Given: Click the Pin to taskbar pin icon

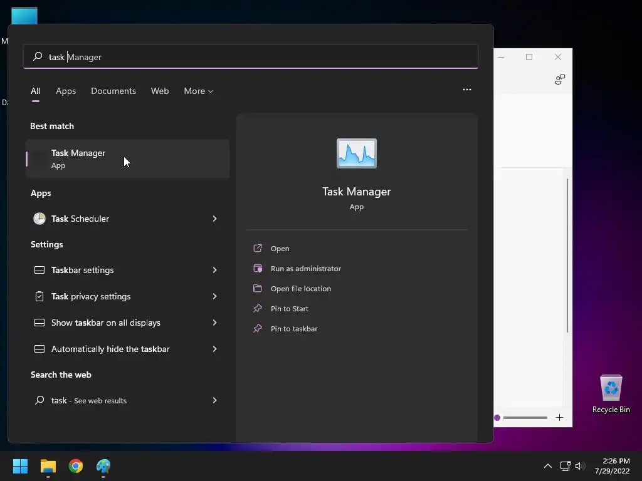Looking at the screenshot, I should 258,328.
